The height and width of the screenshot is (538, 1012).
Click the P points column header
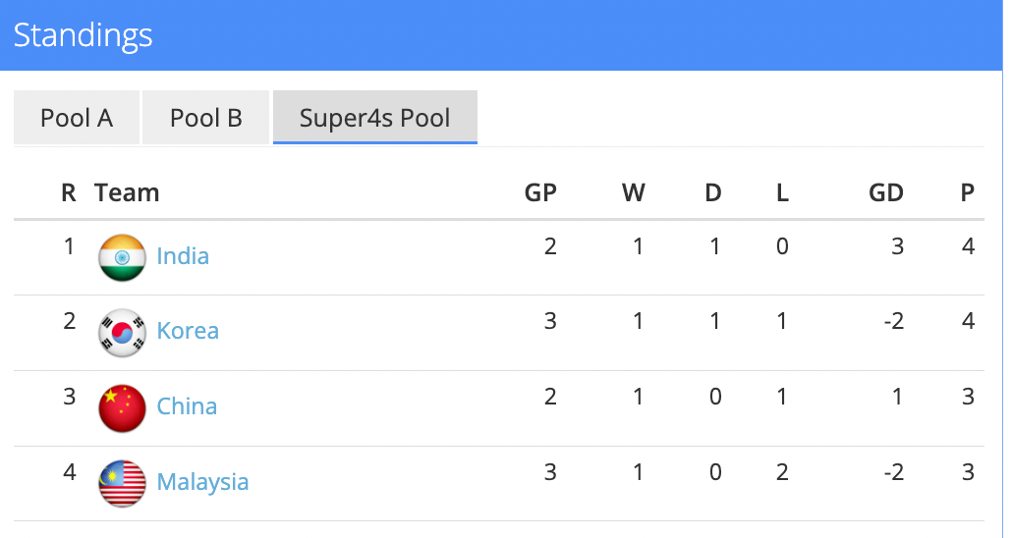(x=968, y=192)
